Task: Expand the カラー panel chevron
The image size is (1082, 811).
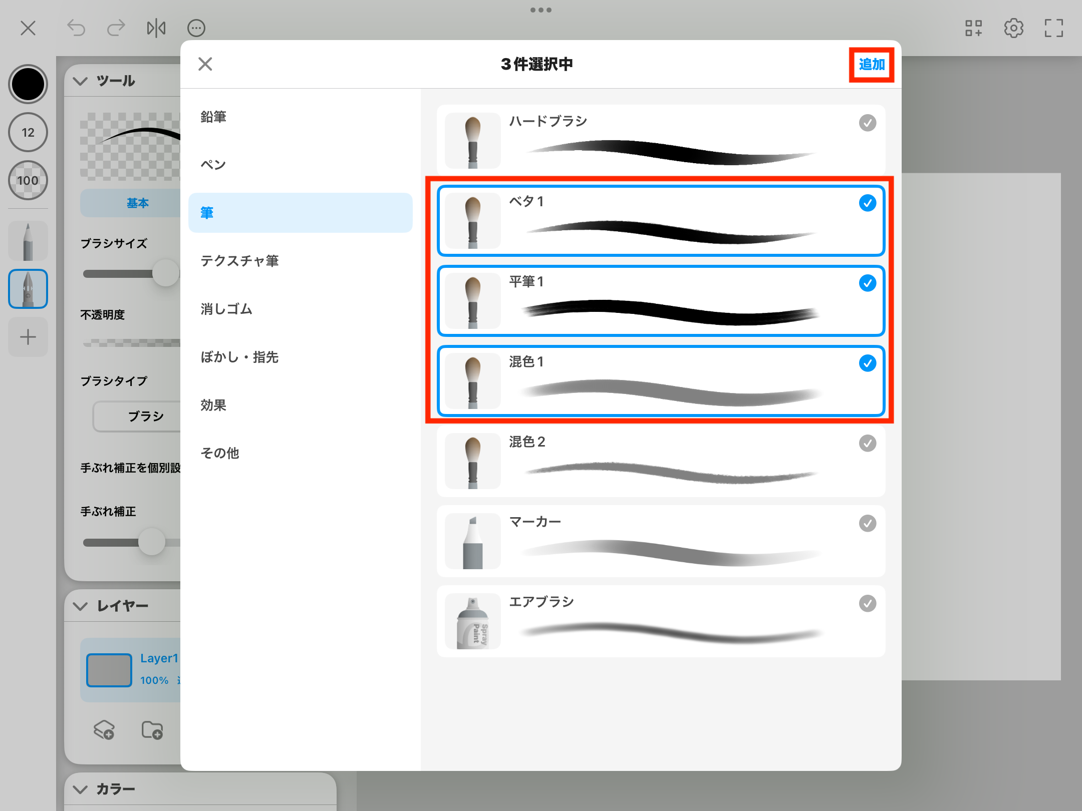Action: click(80, 789)
